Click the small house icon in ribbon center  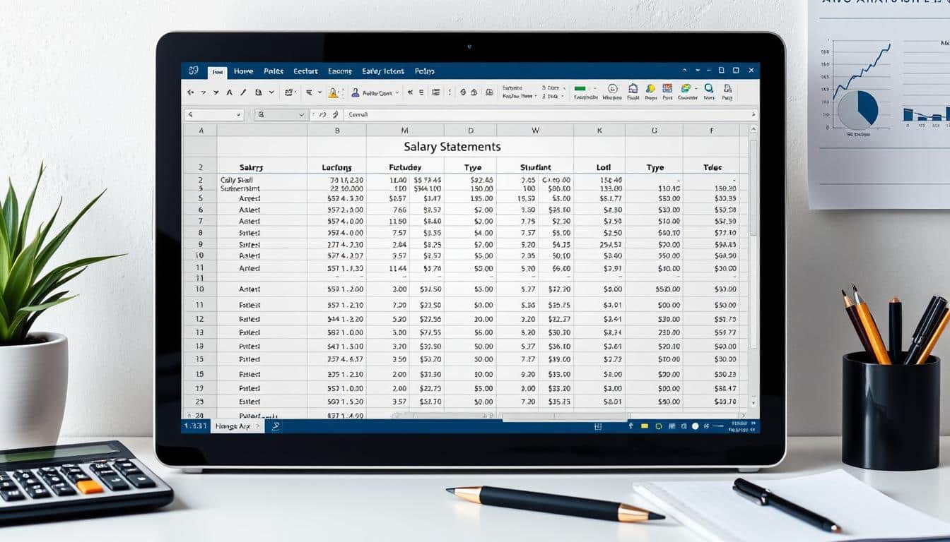[x=474, y=92]
